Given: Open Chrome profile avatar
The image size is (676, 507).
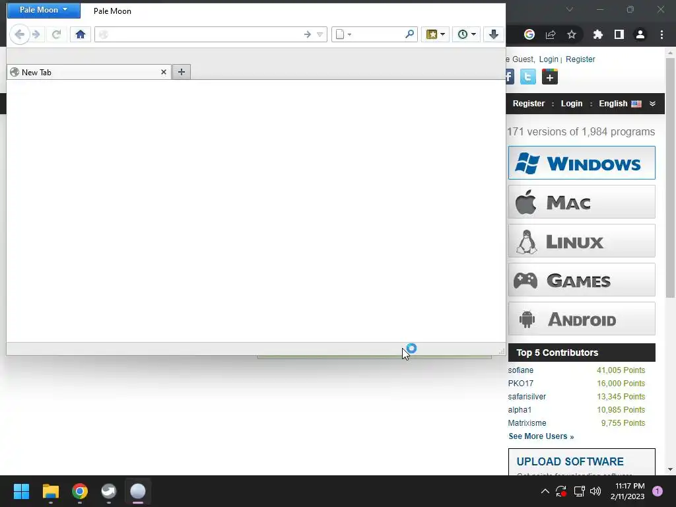Looking at the screenshot, I should pyautogui.click(x=640, y=34).
